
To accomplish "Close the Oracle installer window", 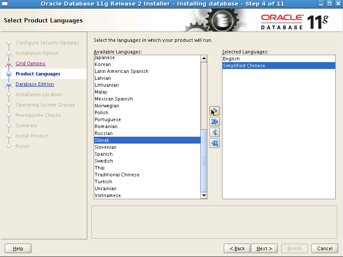I will [x=338, y=4].
